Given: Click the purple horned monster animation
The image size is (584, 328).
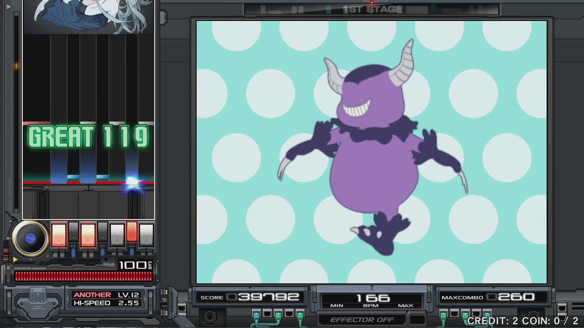Looking at the screenshot, I should 372,148.
